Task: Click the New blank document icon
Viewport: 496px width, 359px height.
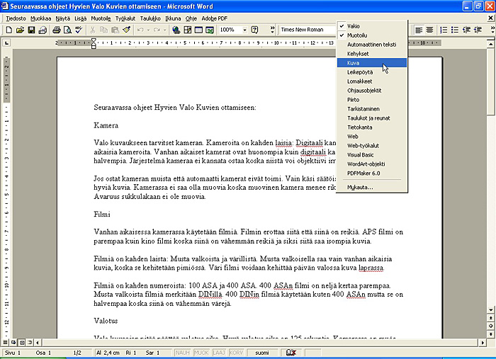Action: point(9,30)
